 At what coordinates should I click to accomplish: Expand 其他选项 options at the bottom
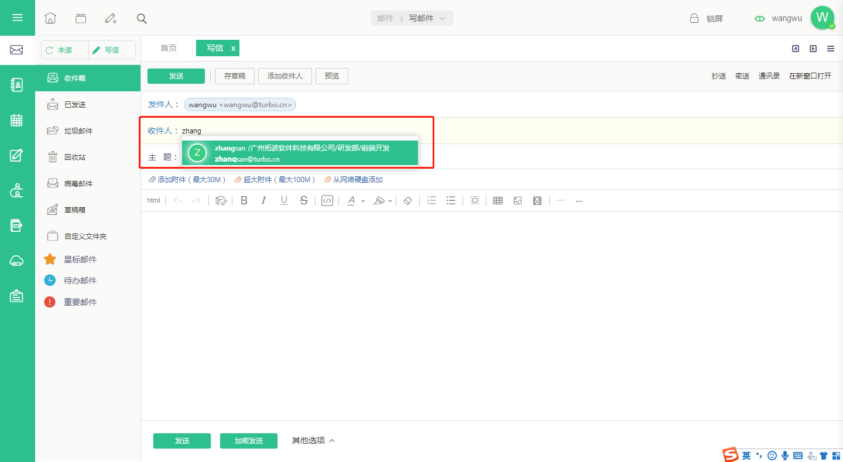(313, 440)
